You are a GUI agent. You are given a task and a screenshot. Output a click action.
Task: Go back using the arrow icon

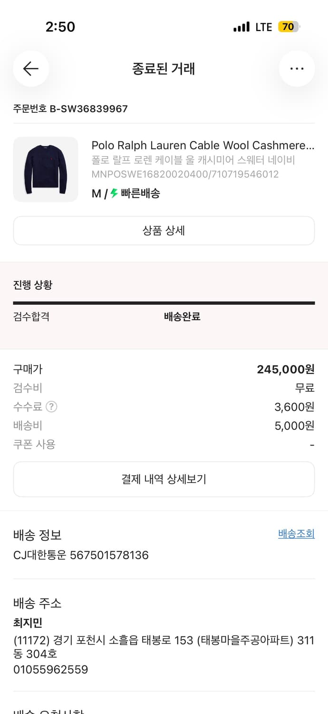point(30,69)
